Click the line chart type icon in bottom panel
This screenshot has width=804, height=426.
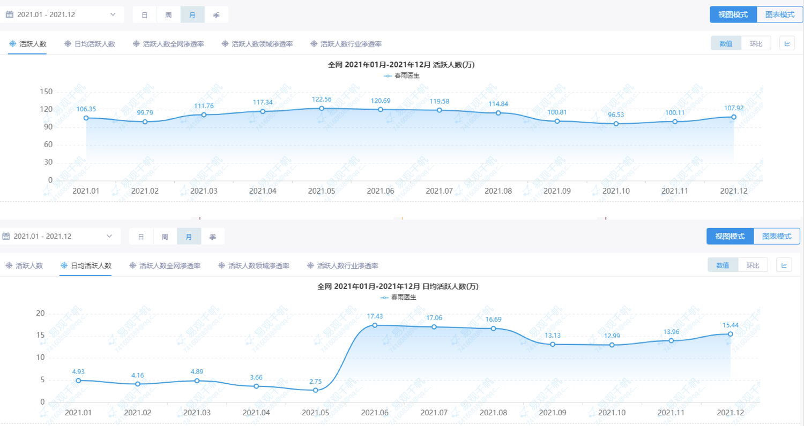784,265
